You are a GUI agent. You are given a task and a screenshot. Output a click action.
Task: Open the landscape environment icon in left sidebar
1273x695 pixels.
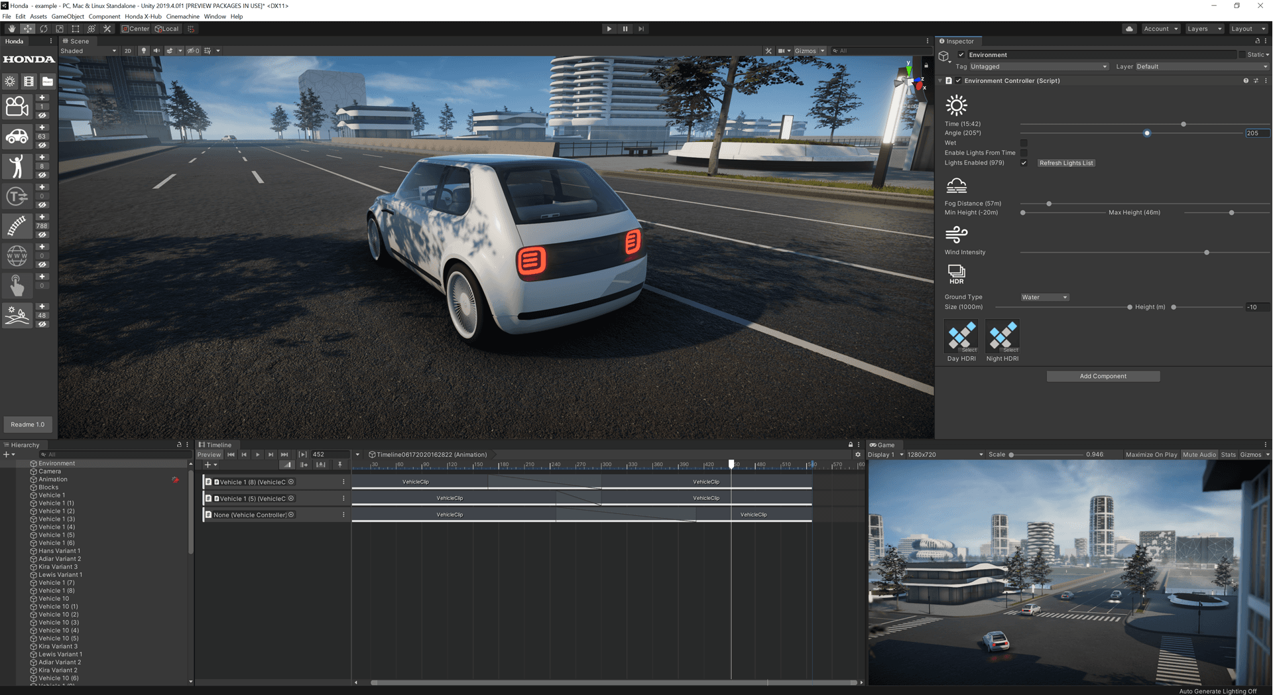click(17, 315)
